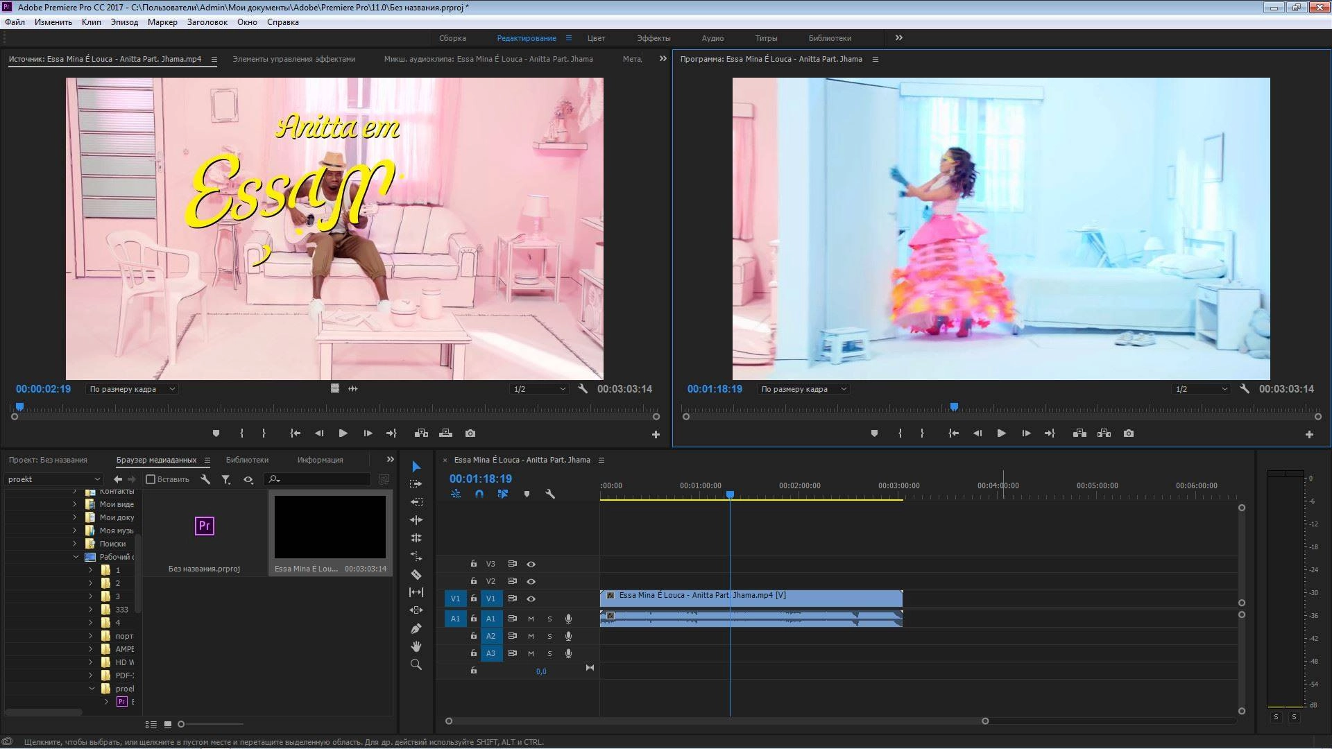Select the Slip tool
This screenshot has height=749, width=1332.
[416, 592]
